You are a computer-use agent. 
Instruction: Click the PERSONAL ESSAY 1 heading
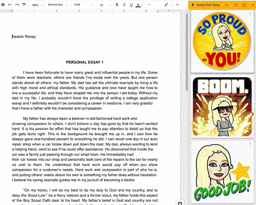tap(84, 62)
